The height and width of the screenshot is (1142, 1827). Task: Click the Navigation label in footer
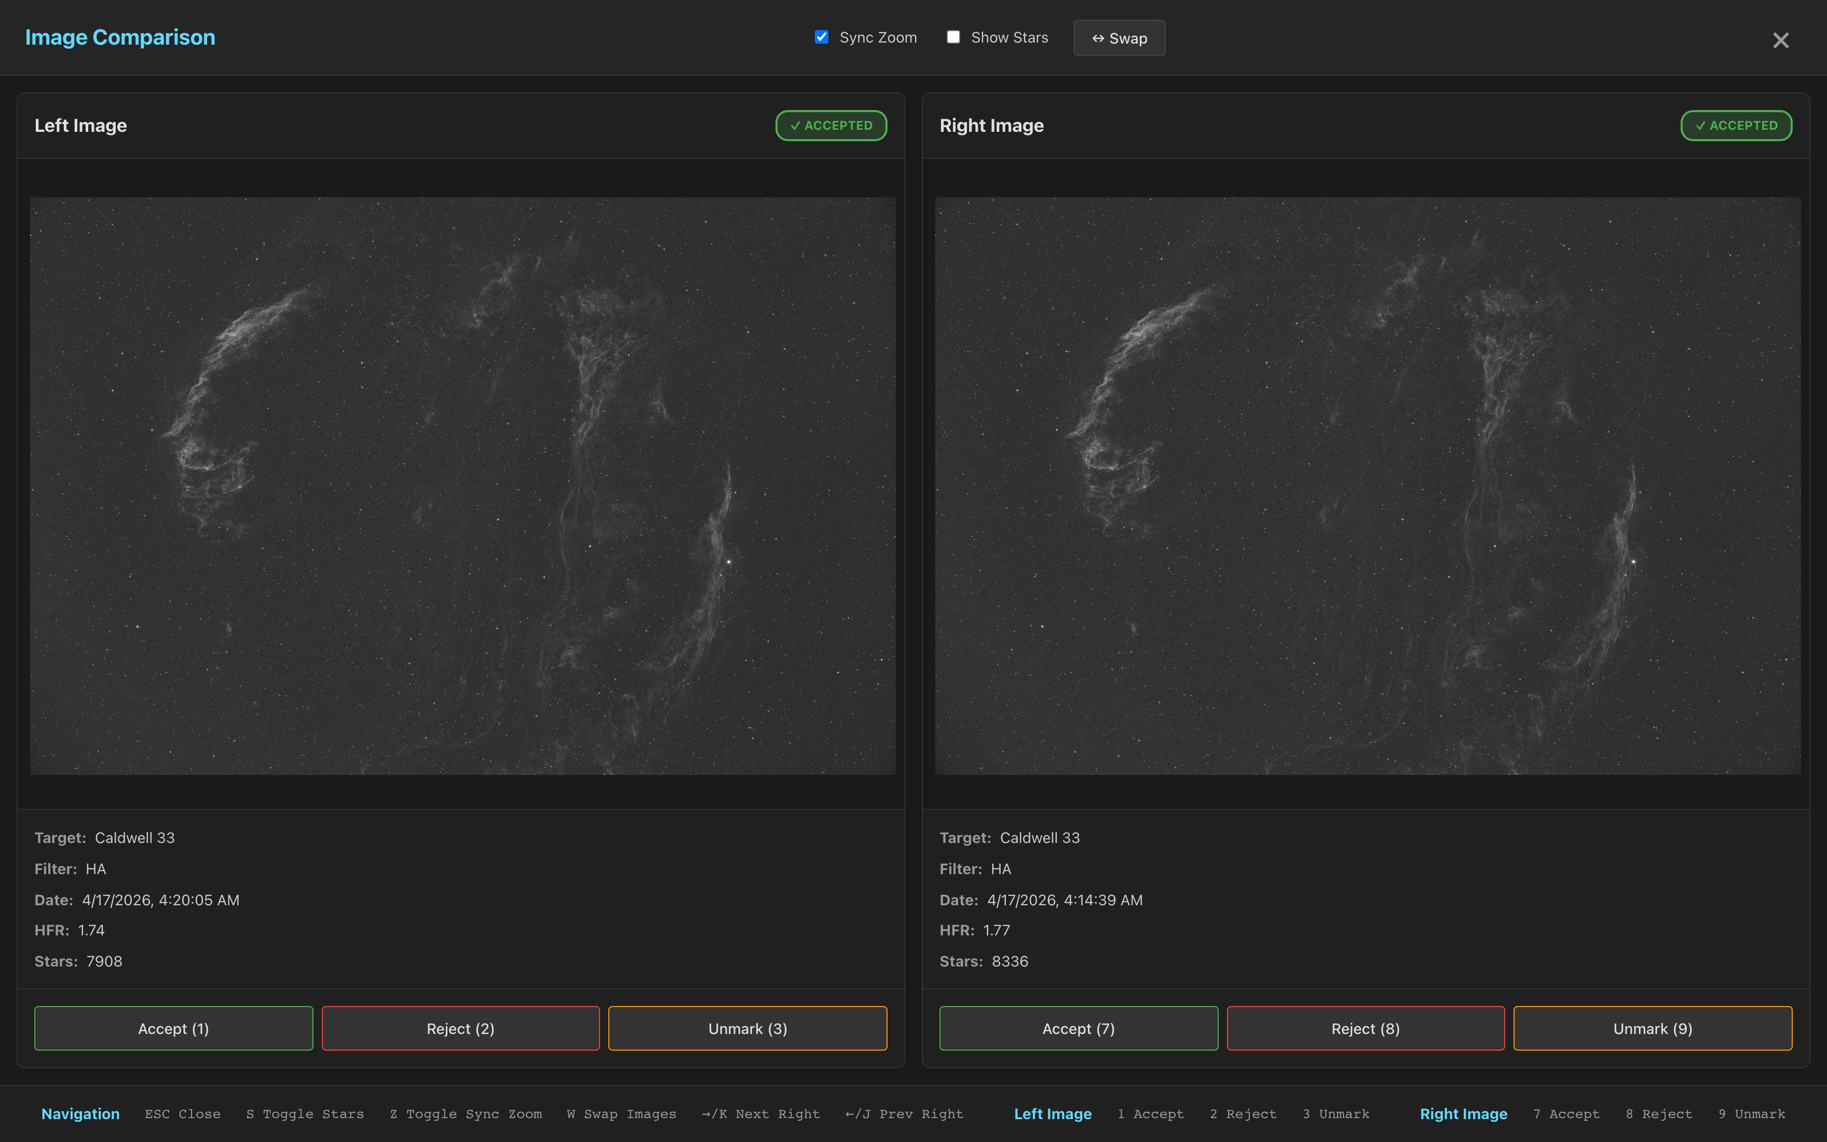80,1113
